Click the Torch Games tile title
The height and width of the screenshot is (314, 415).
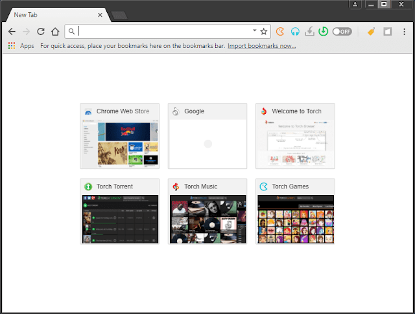click(290, 186)
